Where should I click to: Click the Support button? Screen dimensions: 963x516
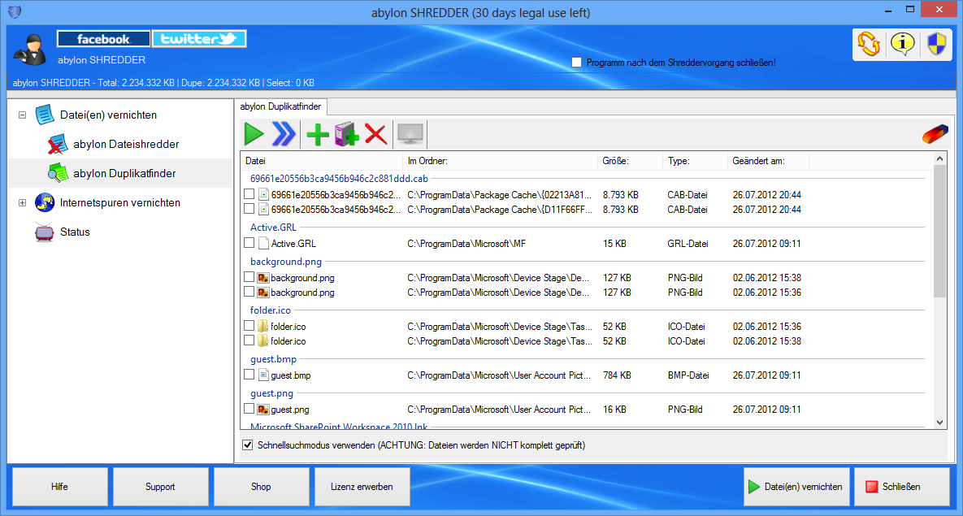(160, 487)
